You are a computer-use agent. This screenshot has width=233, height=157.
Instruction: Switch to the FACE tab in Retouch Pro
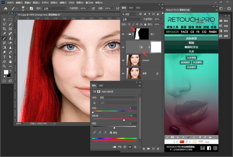pos(185,32)
